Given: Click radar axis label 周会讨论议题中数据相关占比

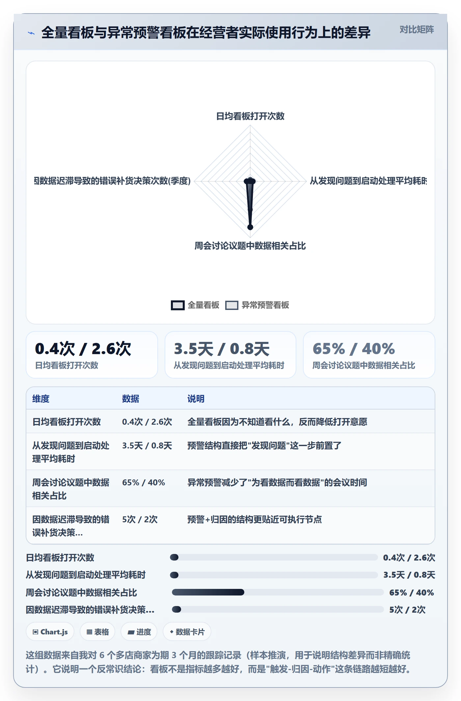Looking at the screenshot, I should pyautogui.click(x=250, y=246).
